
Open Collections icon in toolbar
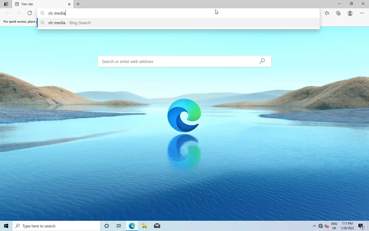click(x=338, y=13)
